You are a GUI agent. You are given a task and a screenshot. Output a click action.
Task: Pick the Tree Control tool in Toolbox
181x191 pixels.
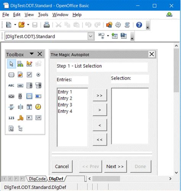20,128
